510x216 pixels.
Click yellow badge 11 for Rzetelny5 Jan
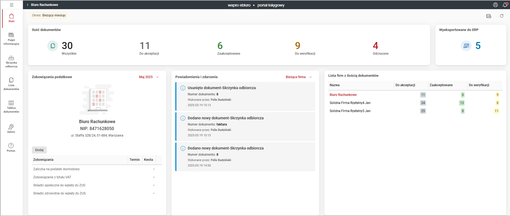(x=496, y=111)
